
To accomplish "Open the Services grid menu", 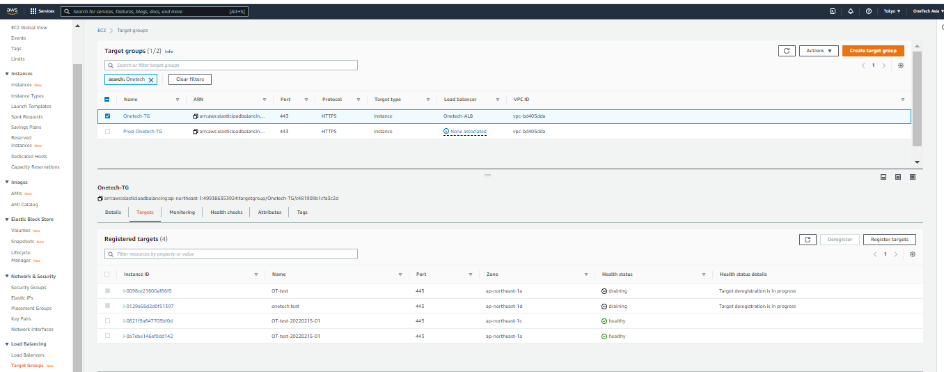I will [x=43, y=11].
